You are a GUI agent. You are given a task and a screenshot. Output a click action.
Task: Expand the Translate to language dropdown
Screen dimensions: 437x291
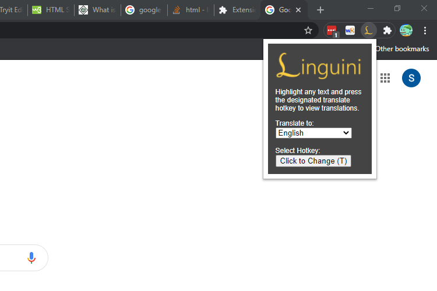(313, 133)
